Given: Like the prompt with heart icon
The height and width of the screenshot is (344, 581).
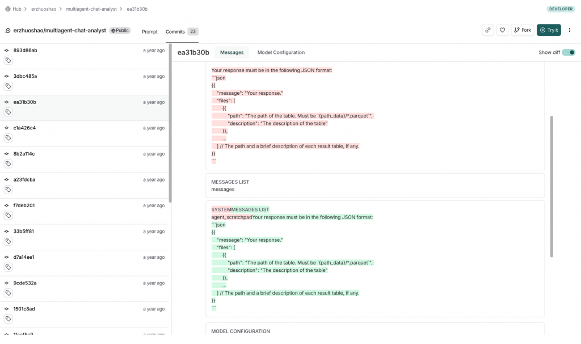Looking at the screenshot, I should [x=502, y=30].
